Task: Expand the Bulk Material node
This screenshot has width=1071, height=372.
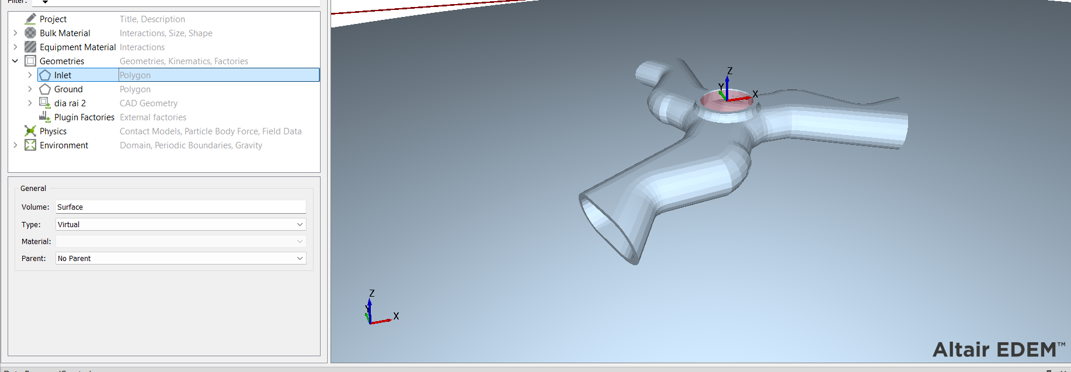Action: point(15,33)
